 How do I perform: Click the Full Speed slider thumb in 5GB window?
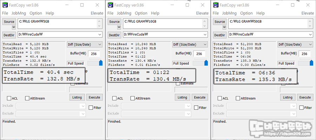pos(101,63)
